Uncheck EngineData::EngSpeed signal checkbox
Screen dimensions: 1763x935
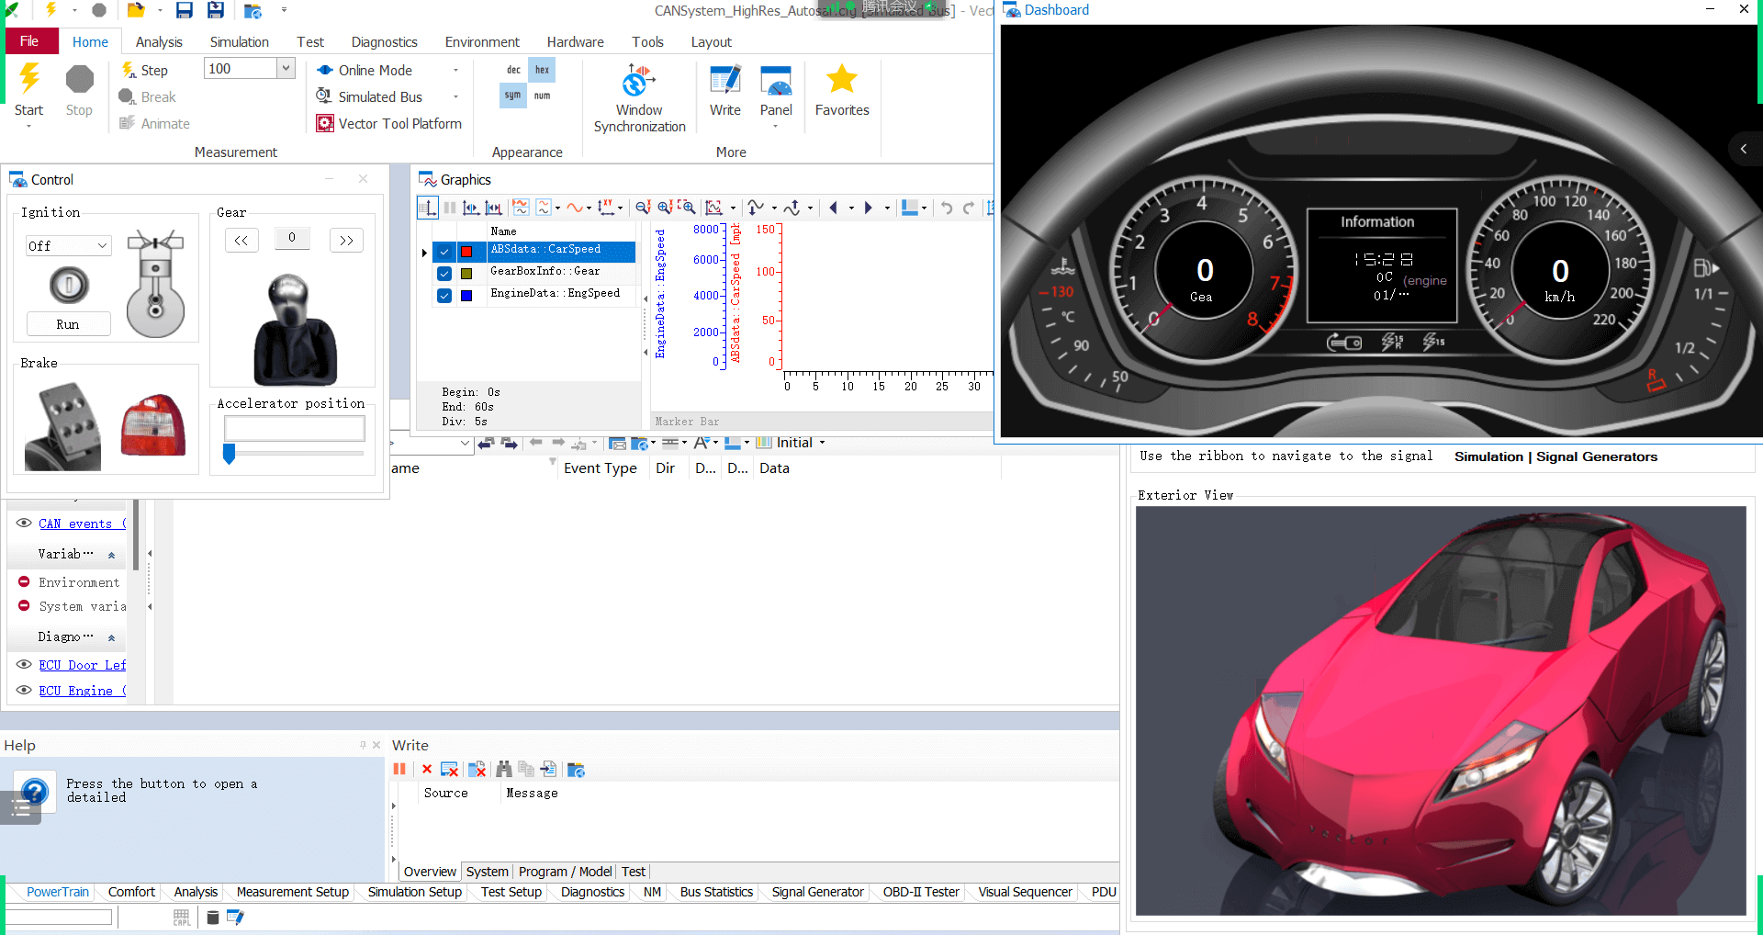(x=444, y=295)
